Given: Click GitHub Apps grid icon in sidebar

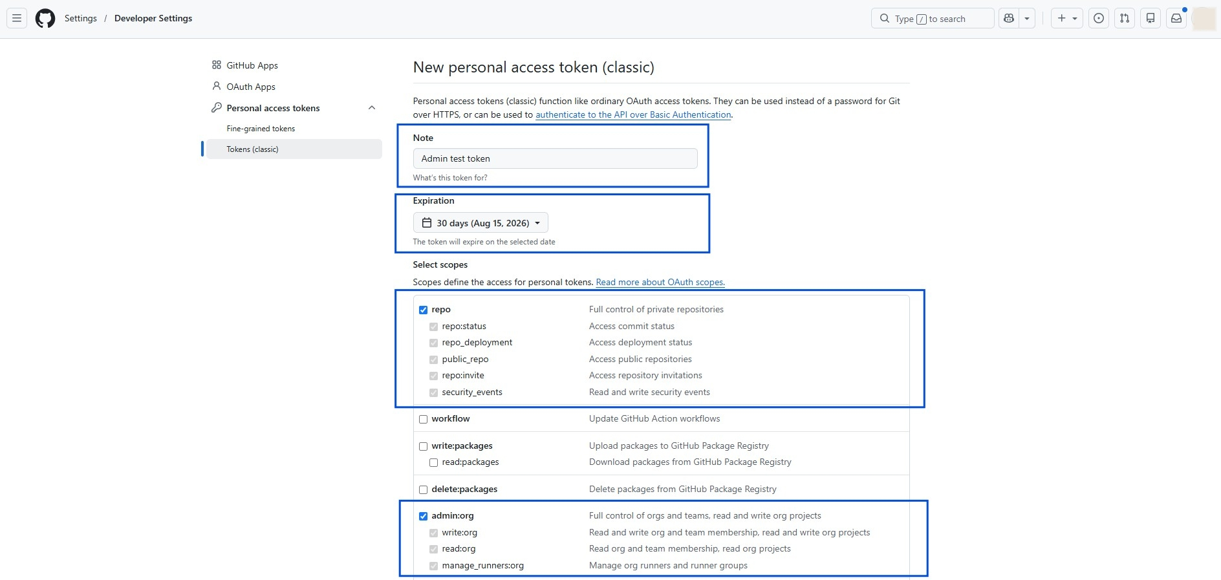Looking at the screenshot, I should pyautogui.click(x=217, y=65).
